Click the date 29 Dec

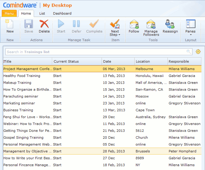(x=109, y=117)
